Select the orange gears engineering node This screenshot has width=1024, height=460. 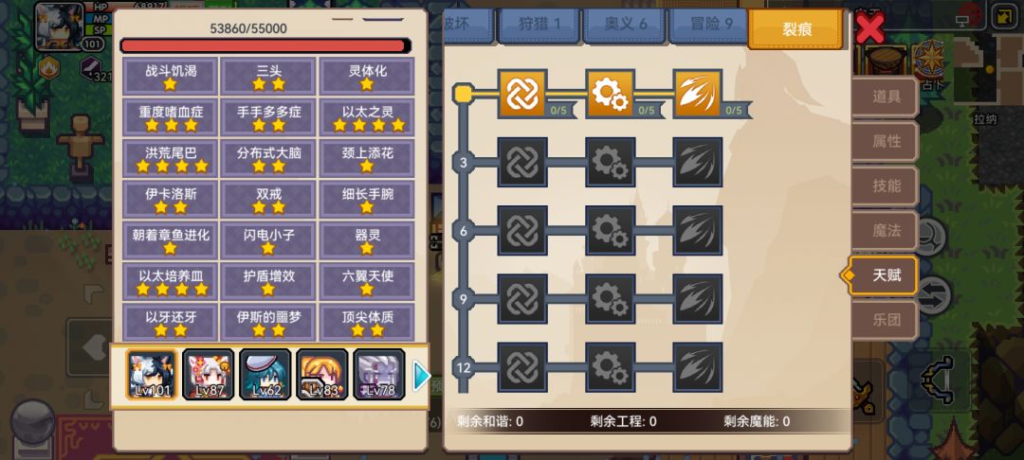tap(610, 94)
